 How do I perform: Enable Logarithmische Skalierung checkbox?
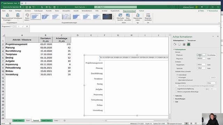pos(176,89)
